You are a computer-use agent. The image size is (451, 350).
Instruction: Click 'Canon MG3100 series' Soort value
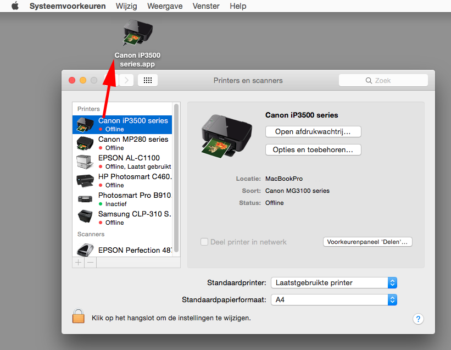(297, 191)
